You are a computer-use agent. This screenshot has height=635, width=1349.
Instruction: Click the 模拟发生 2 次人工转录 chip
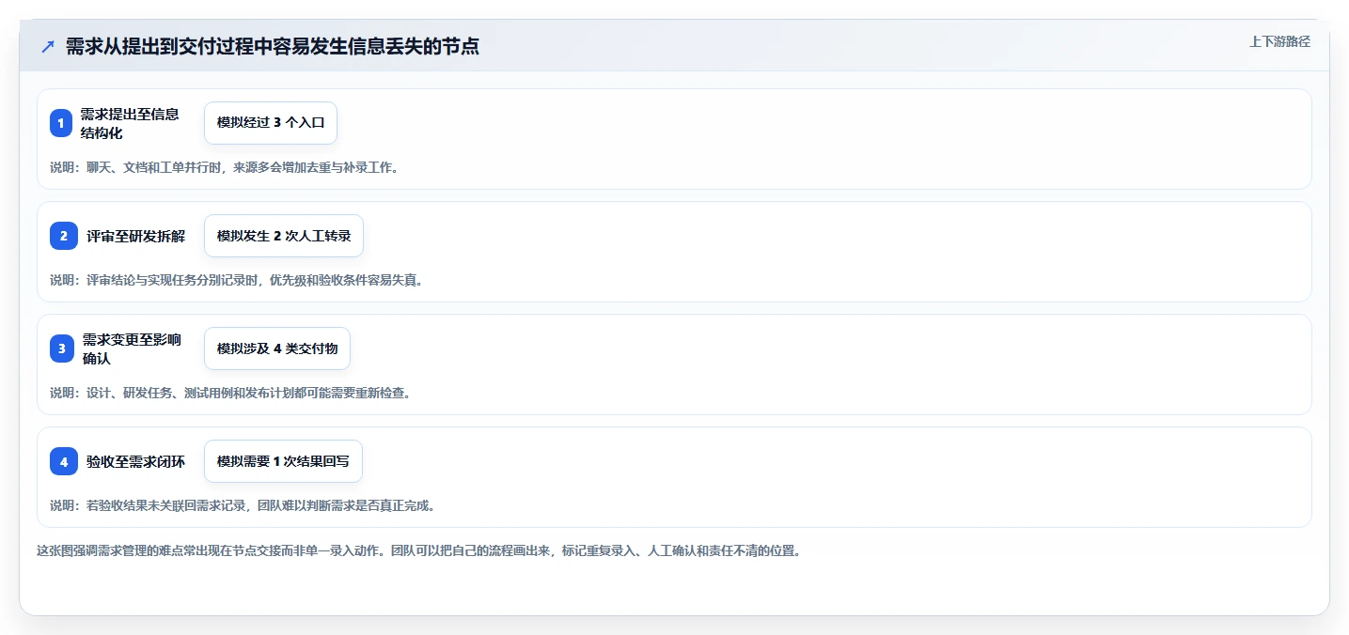coord(284,236)
